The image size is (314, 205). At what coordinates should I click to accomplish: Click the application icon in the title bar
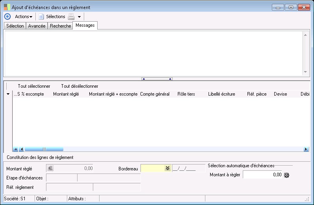coord(7,7)
